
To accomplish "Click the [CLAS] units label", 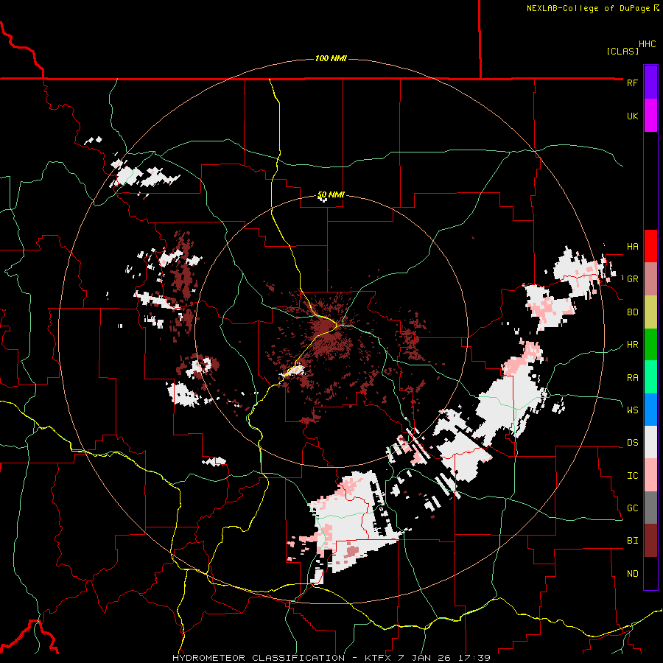I will (622, 51).
